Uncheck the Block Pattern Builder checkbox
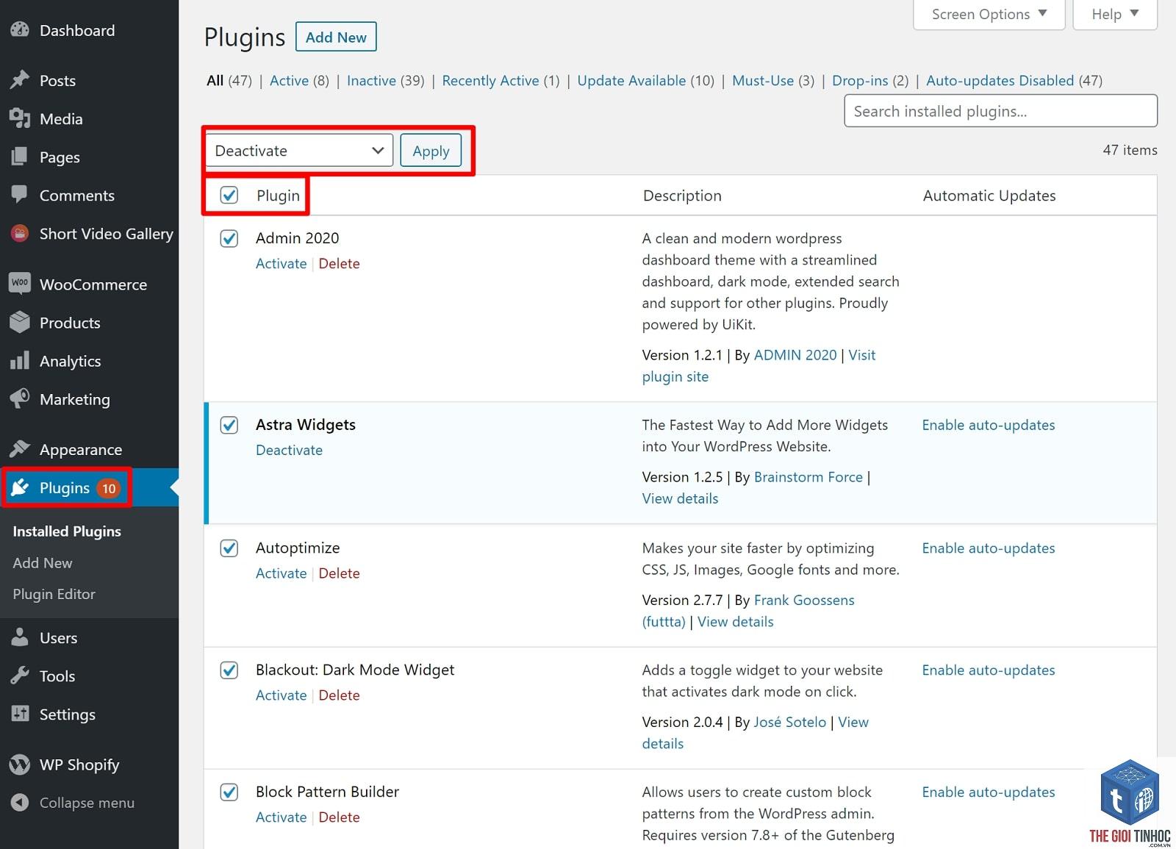 coord(229,792)
